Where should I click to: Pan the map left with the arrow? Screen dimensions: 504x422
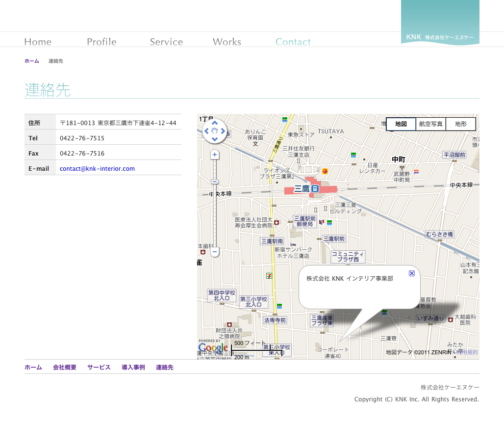(x=206, y=131)
